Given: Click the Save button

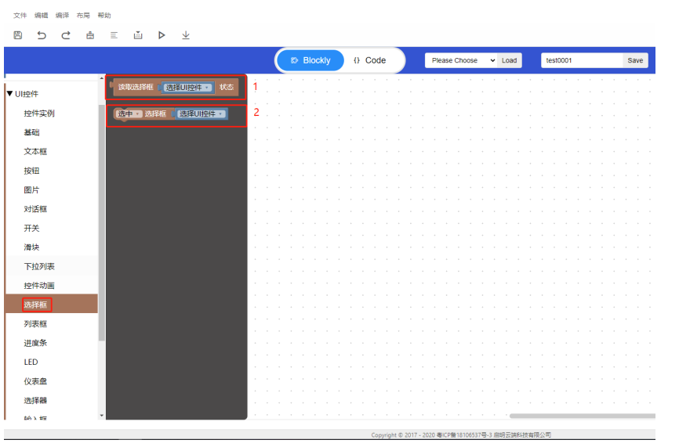Looking at the screenshot, I should pos(635,60).
